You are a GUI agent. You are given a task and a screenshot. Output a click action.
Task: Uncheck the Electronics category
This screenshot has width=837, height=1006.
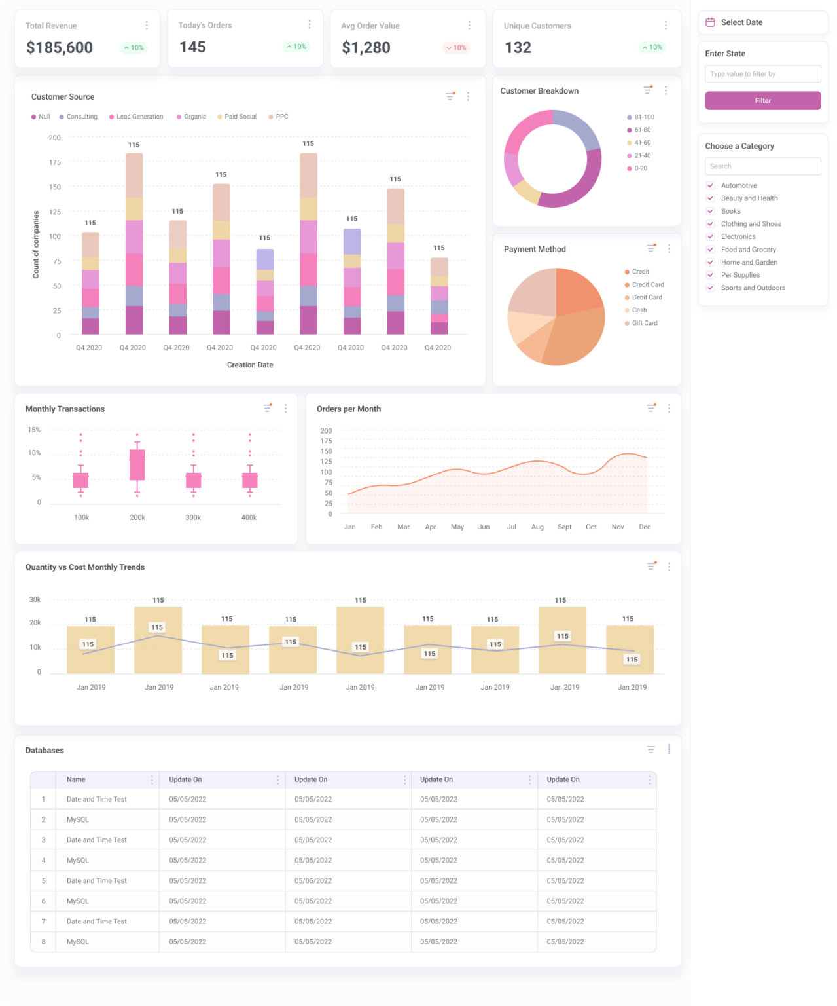pyautogui.click(x=711, y=236)
